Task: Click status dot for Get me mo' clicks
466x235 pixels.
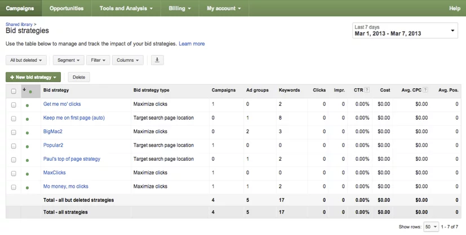Action: 28,105
